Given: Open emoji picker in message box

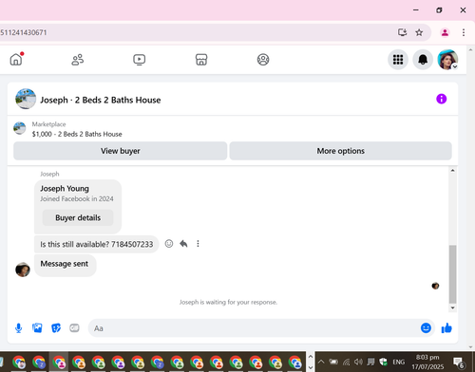Looking at the screenshot, I should (x=426, y=328).
